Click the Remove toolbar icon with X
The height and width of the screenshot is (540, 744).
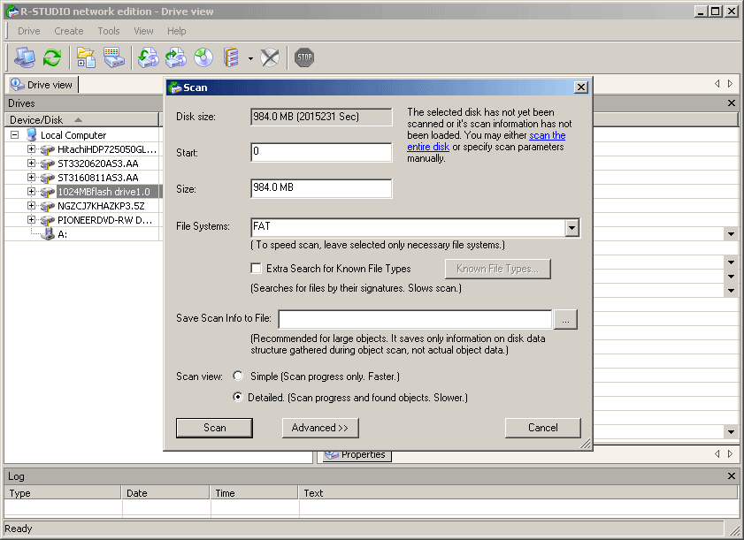[x=270, y=57]
